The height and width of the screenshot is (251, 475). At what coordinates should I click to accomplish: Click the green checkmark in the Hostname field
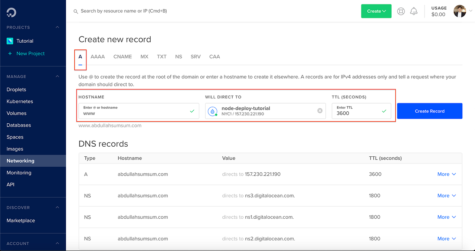(x=192, y=111)
